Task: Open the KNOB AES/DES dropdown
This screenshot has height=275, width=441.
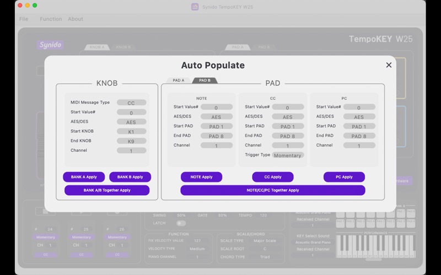Action: 131,122
